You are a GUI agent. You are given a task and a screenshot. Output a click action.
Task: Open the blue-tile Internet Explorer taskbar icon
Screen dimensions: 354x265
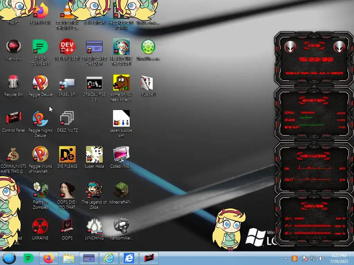(129, 258)
